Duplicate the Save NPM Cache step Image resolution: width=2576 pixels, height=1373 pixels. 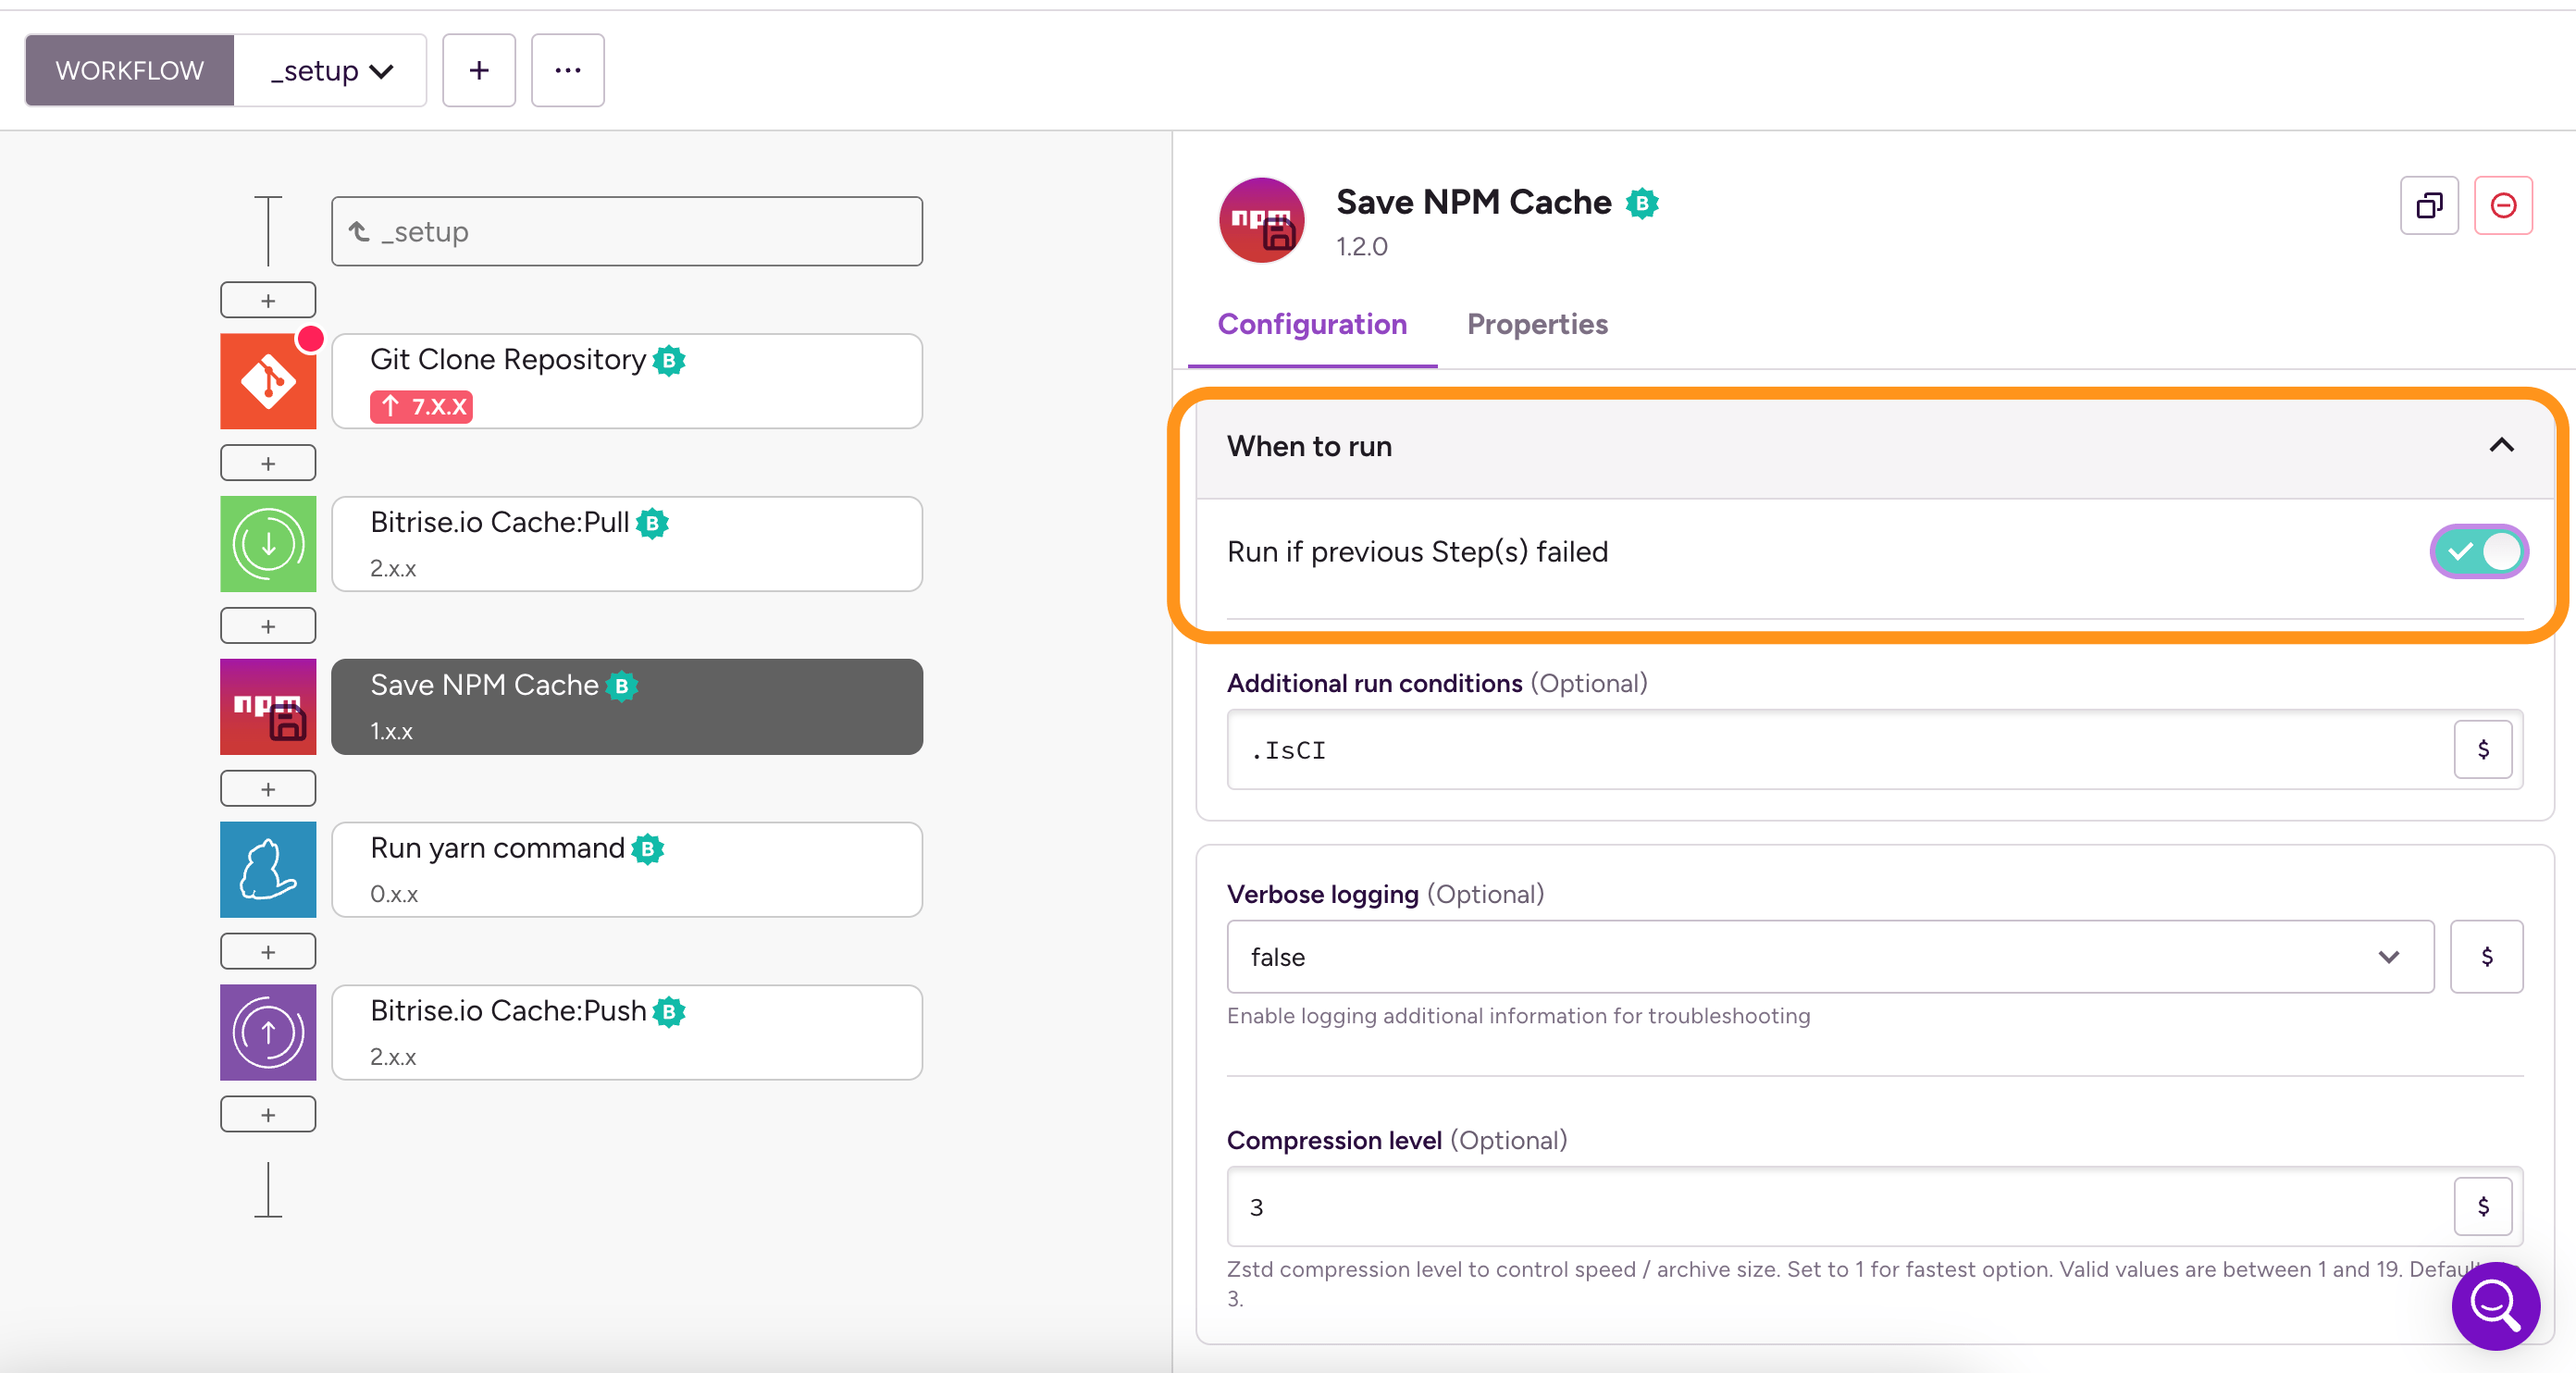pos(2428,205)
